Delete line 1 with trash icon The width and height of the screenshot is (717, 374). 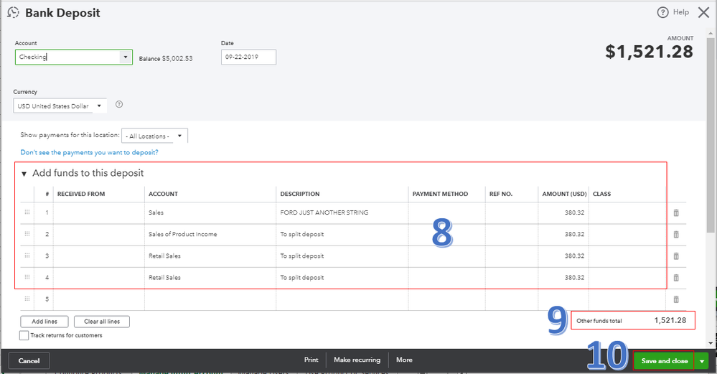(675, 213)
